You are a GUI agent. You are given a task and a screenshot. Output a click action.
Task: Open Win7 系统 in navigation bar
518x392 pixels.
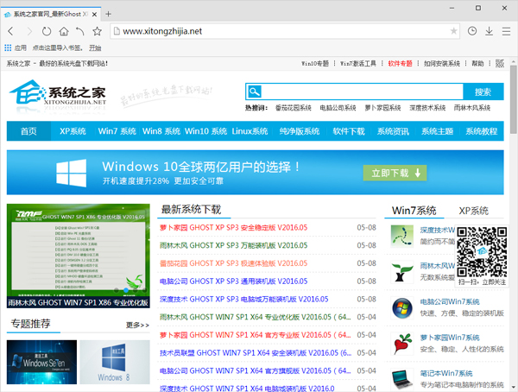tap(117, 131)
